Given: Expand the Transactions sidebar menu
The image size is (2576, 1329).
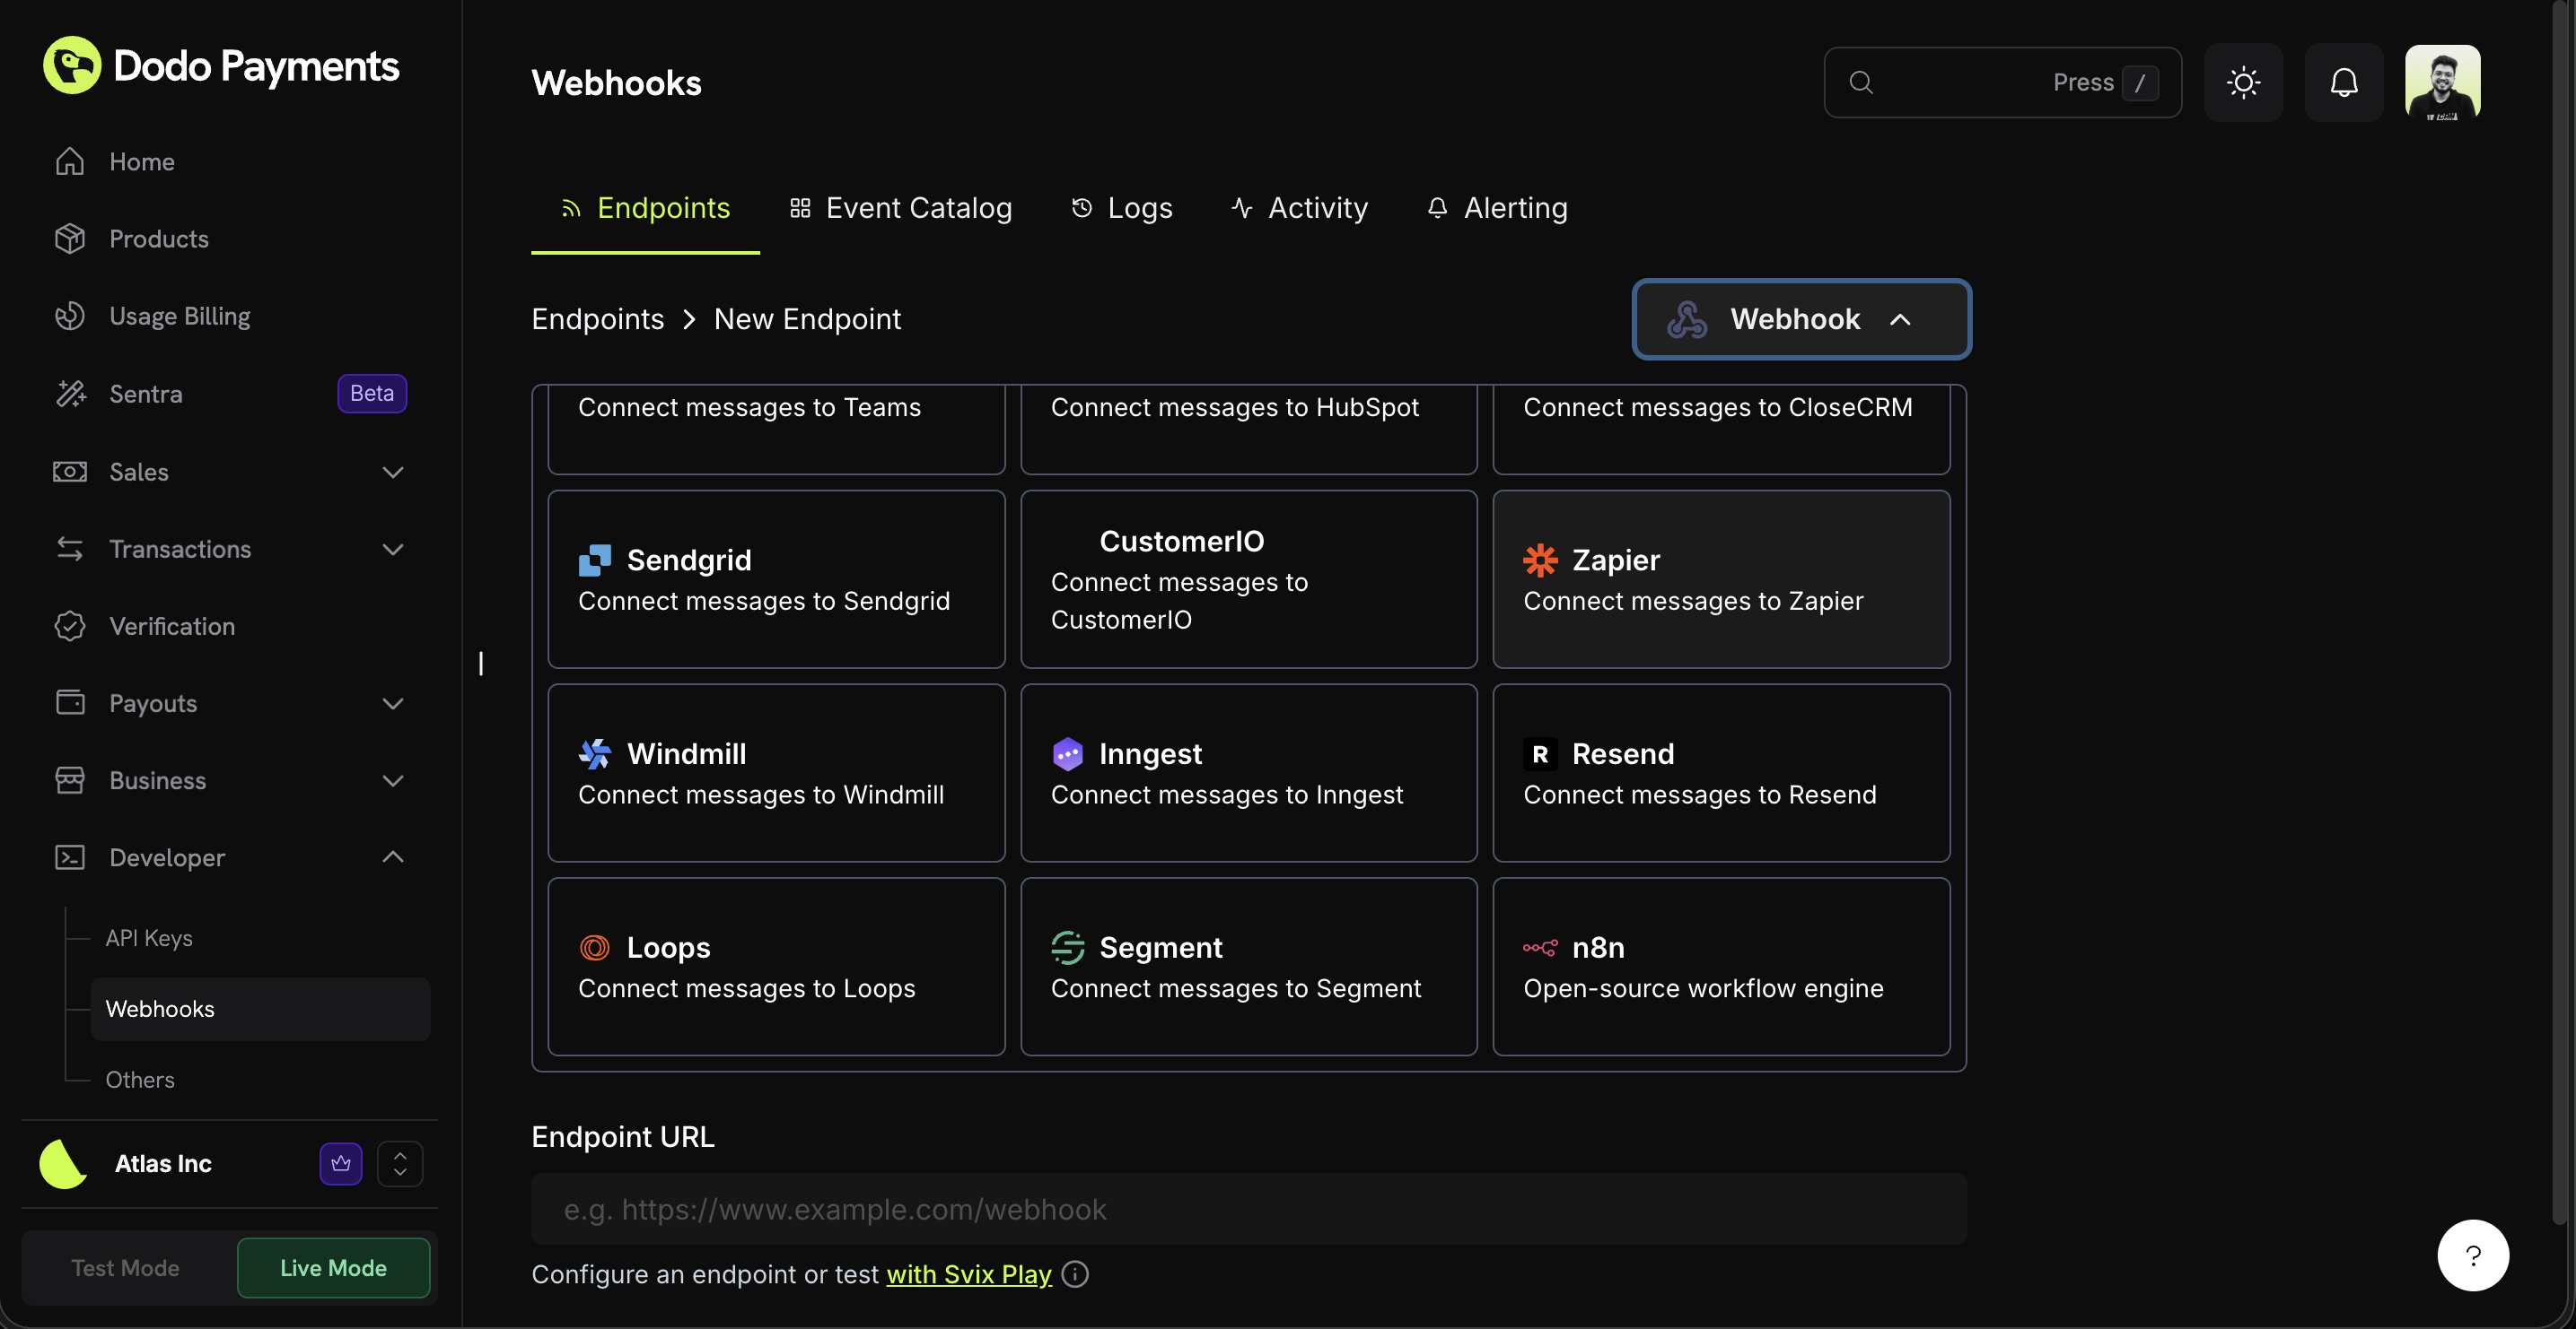Looking at the screenshot, I should 392,549.
